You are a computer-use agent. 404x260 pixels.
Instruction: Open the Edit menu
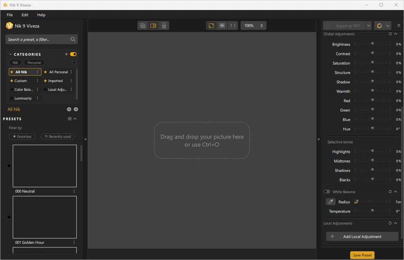point(25,15)
